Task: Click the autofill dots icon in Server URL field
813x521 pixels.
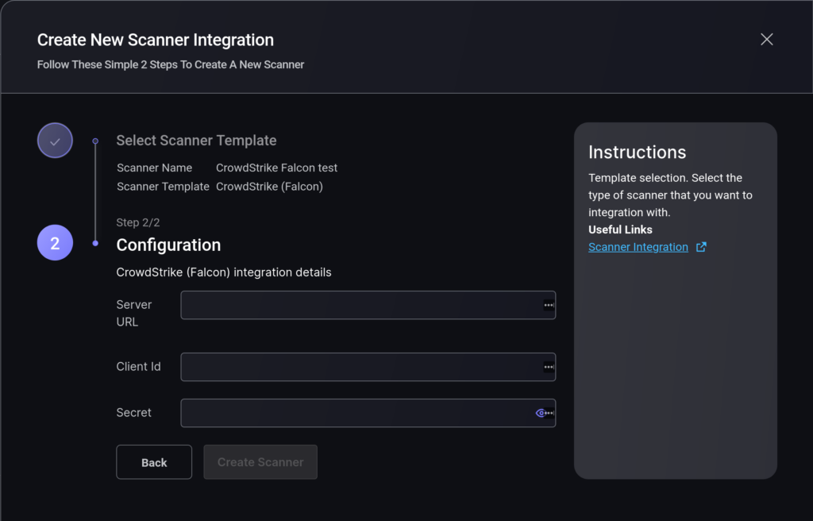Action: (549, 305)
